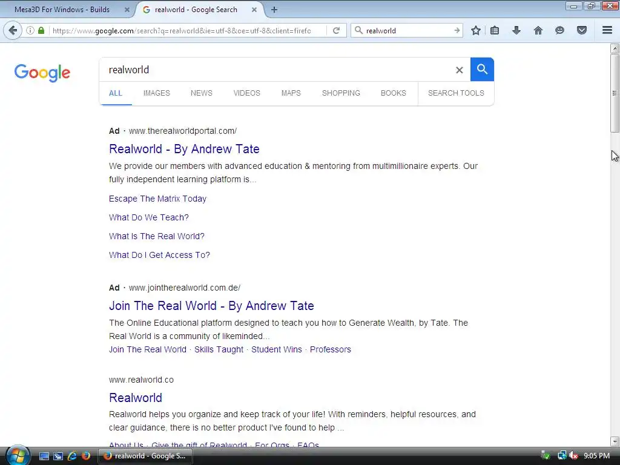This screenshot has width=620, height=465.
Task: Open muted volume tray icon
Action: tap(573, 456)
